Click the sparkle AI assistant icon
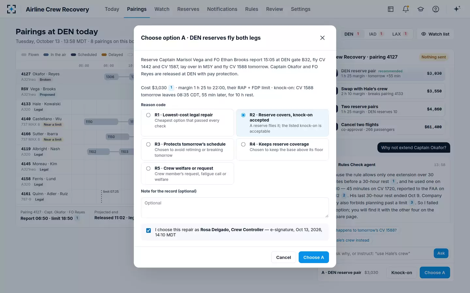The image size is (470, 293). [457, 9]
